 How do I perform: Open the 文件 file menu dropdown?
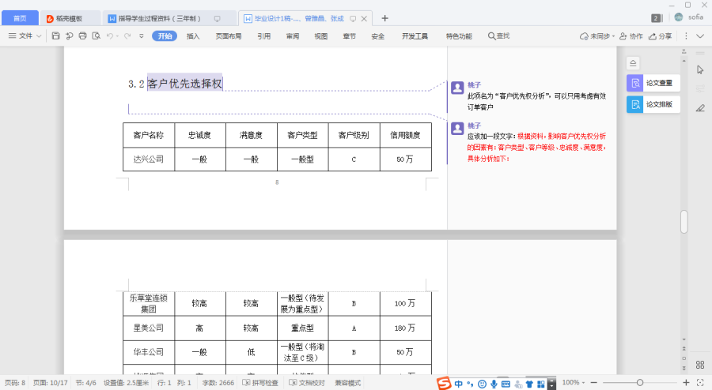pos(25,36)
